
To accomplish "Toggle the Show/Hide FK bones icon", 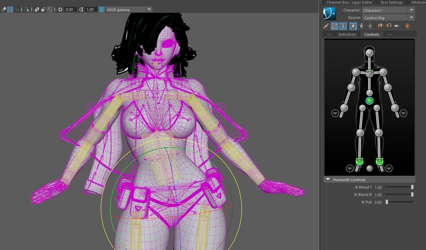I will click(x=334, y=26).
